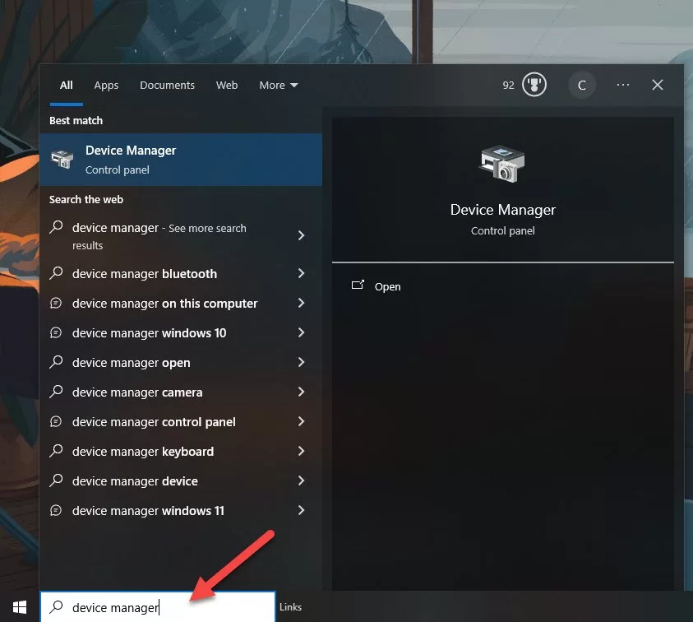Click the Windows Start button

click(x=19, y=607)
